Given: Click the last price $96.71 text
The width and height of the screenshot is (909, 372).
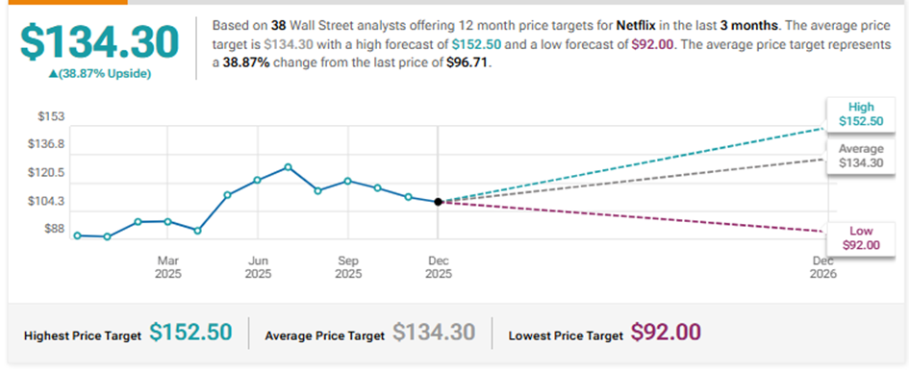Looking at the screenshot, I should pos(467,63).
